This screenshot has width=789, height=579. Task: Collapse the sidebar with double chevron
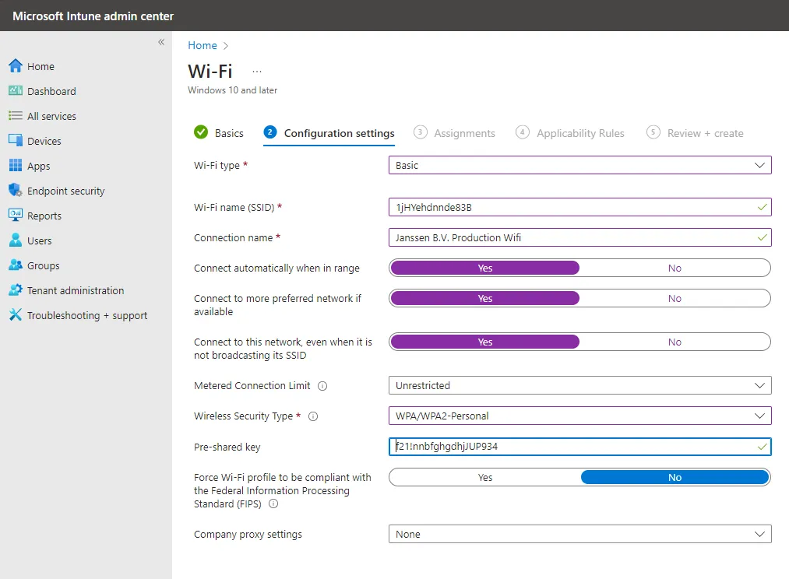coord(161,42)
